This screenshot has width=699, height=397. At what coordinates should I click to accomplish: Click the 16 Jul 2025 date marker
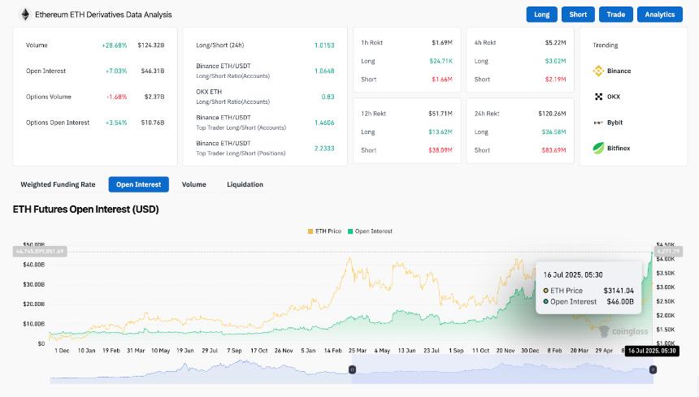[x=652, y=351]
